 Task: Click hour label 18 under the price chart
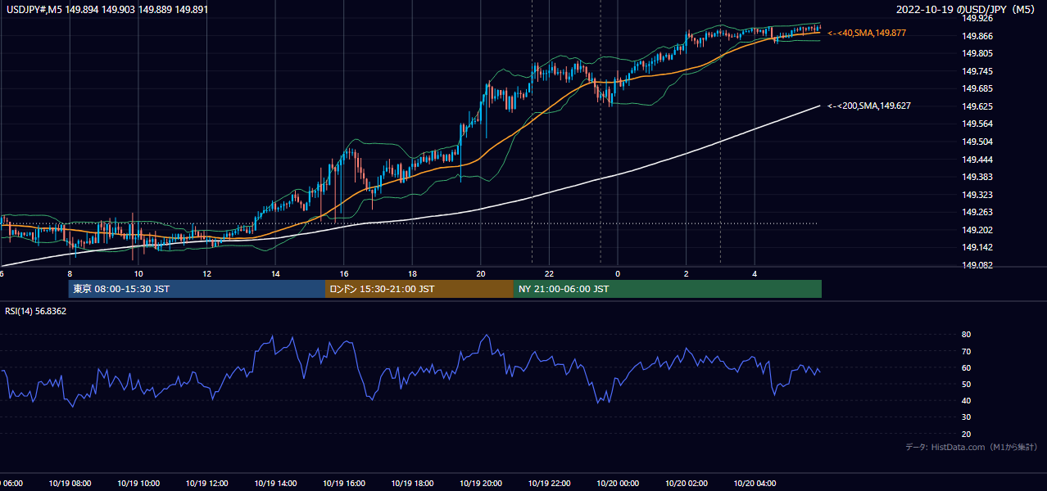412,273
